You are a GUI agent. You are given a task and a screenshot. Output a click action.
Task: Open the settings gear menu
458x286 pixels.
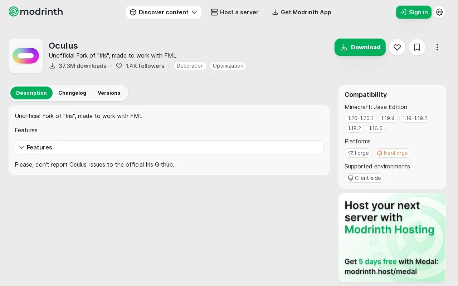[439, 12]
